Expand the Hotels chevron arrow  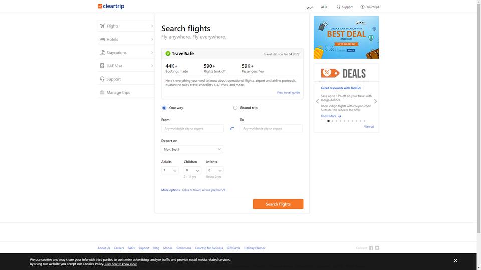tap(152, 39)
